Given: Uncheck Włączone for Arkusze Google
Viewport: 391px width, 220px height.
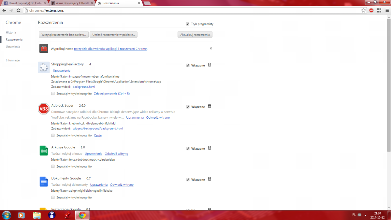Looking at the screenshot, I should 188,148.
